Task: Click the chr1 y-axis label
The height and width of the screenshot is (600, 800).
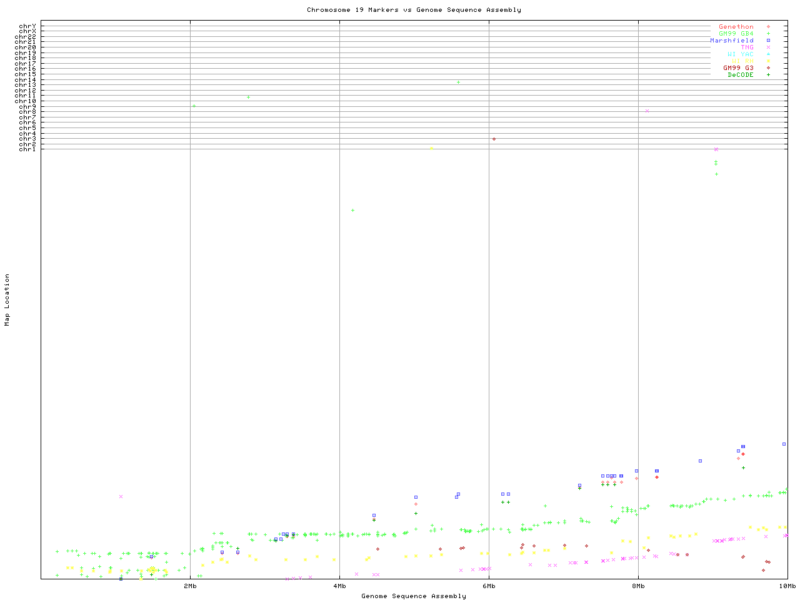Action: (27, 149)
